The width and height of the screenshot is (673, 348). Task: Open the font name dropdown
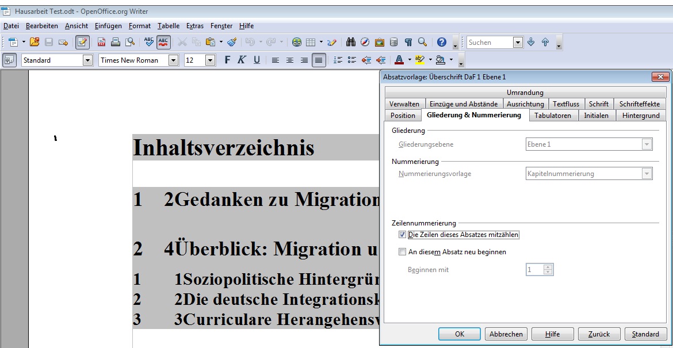click(x=174, y=59)
